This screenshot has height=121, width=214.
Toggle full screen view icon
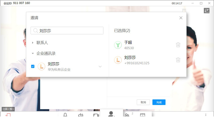(207, 10)
